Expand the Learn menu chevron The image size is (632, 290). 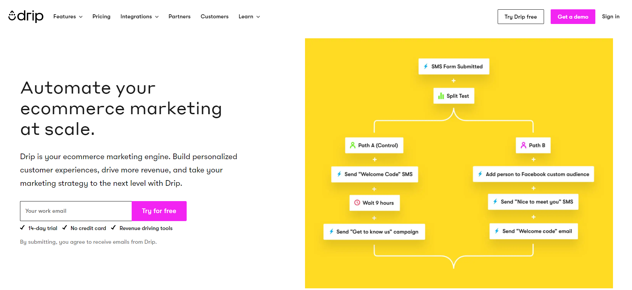tap(258, 17)
